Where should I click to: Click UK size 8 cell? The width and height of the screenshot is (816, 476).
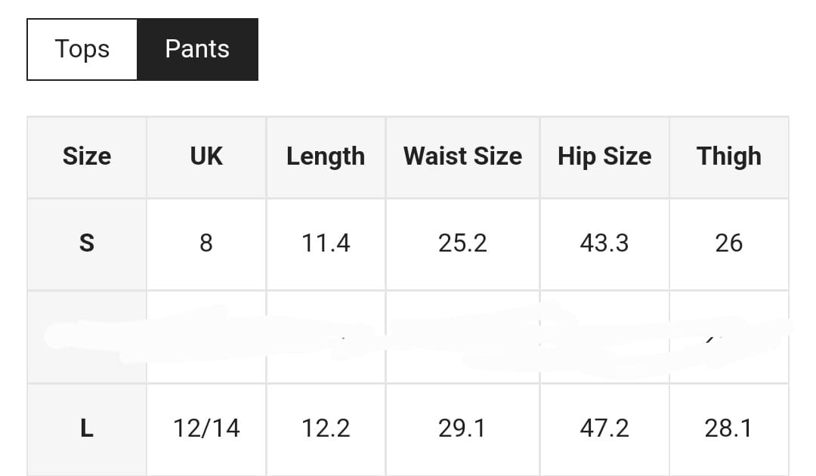click(206, 243)
